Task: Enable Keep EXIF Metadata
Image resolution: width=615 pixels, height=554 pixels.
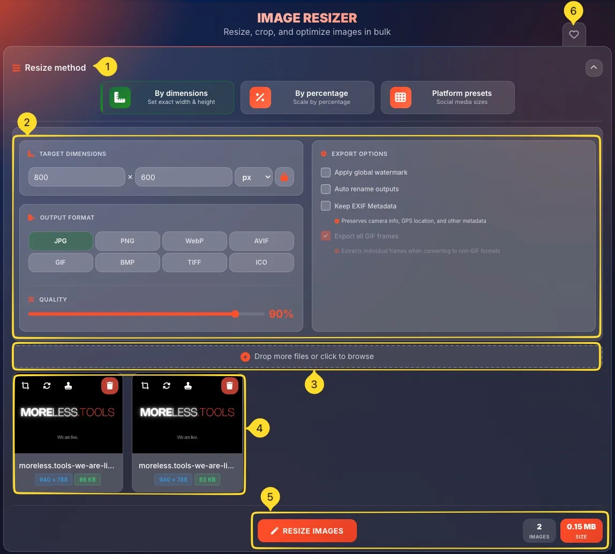Action: point(325,206)
